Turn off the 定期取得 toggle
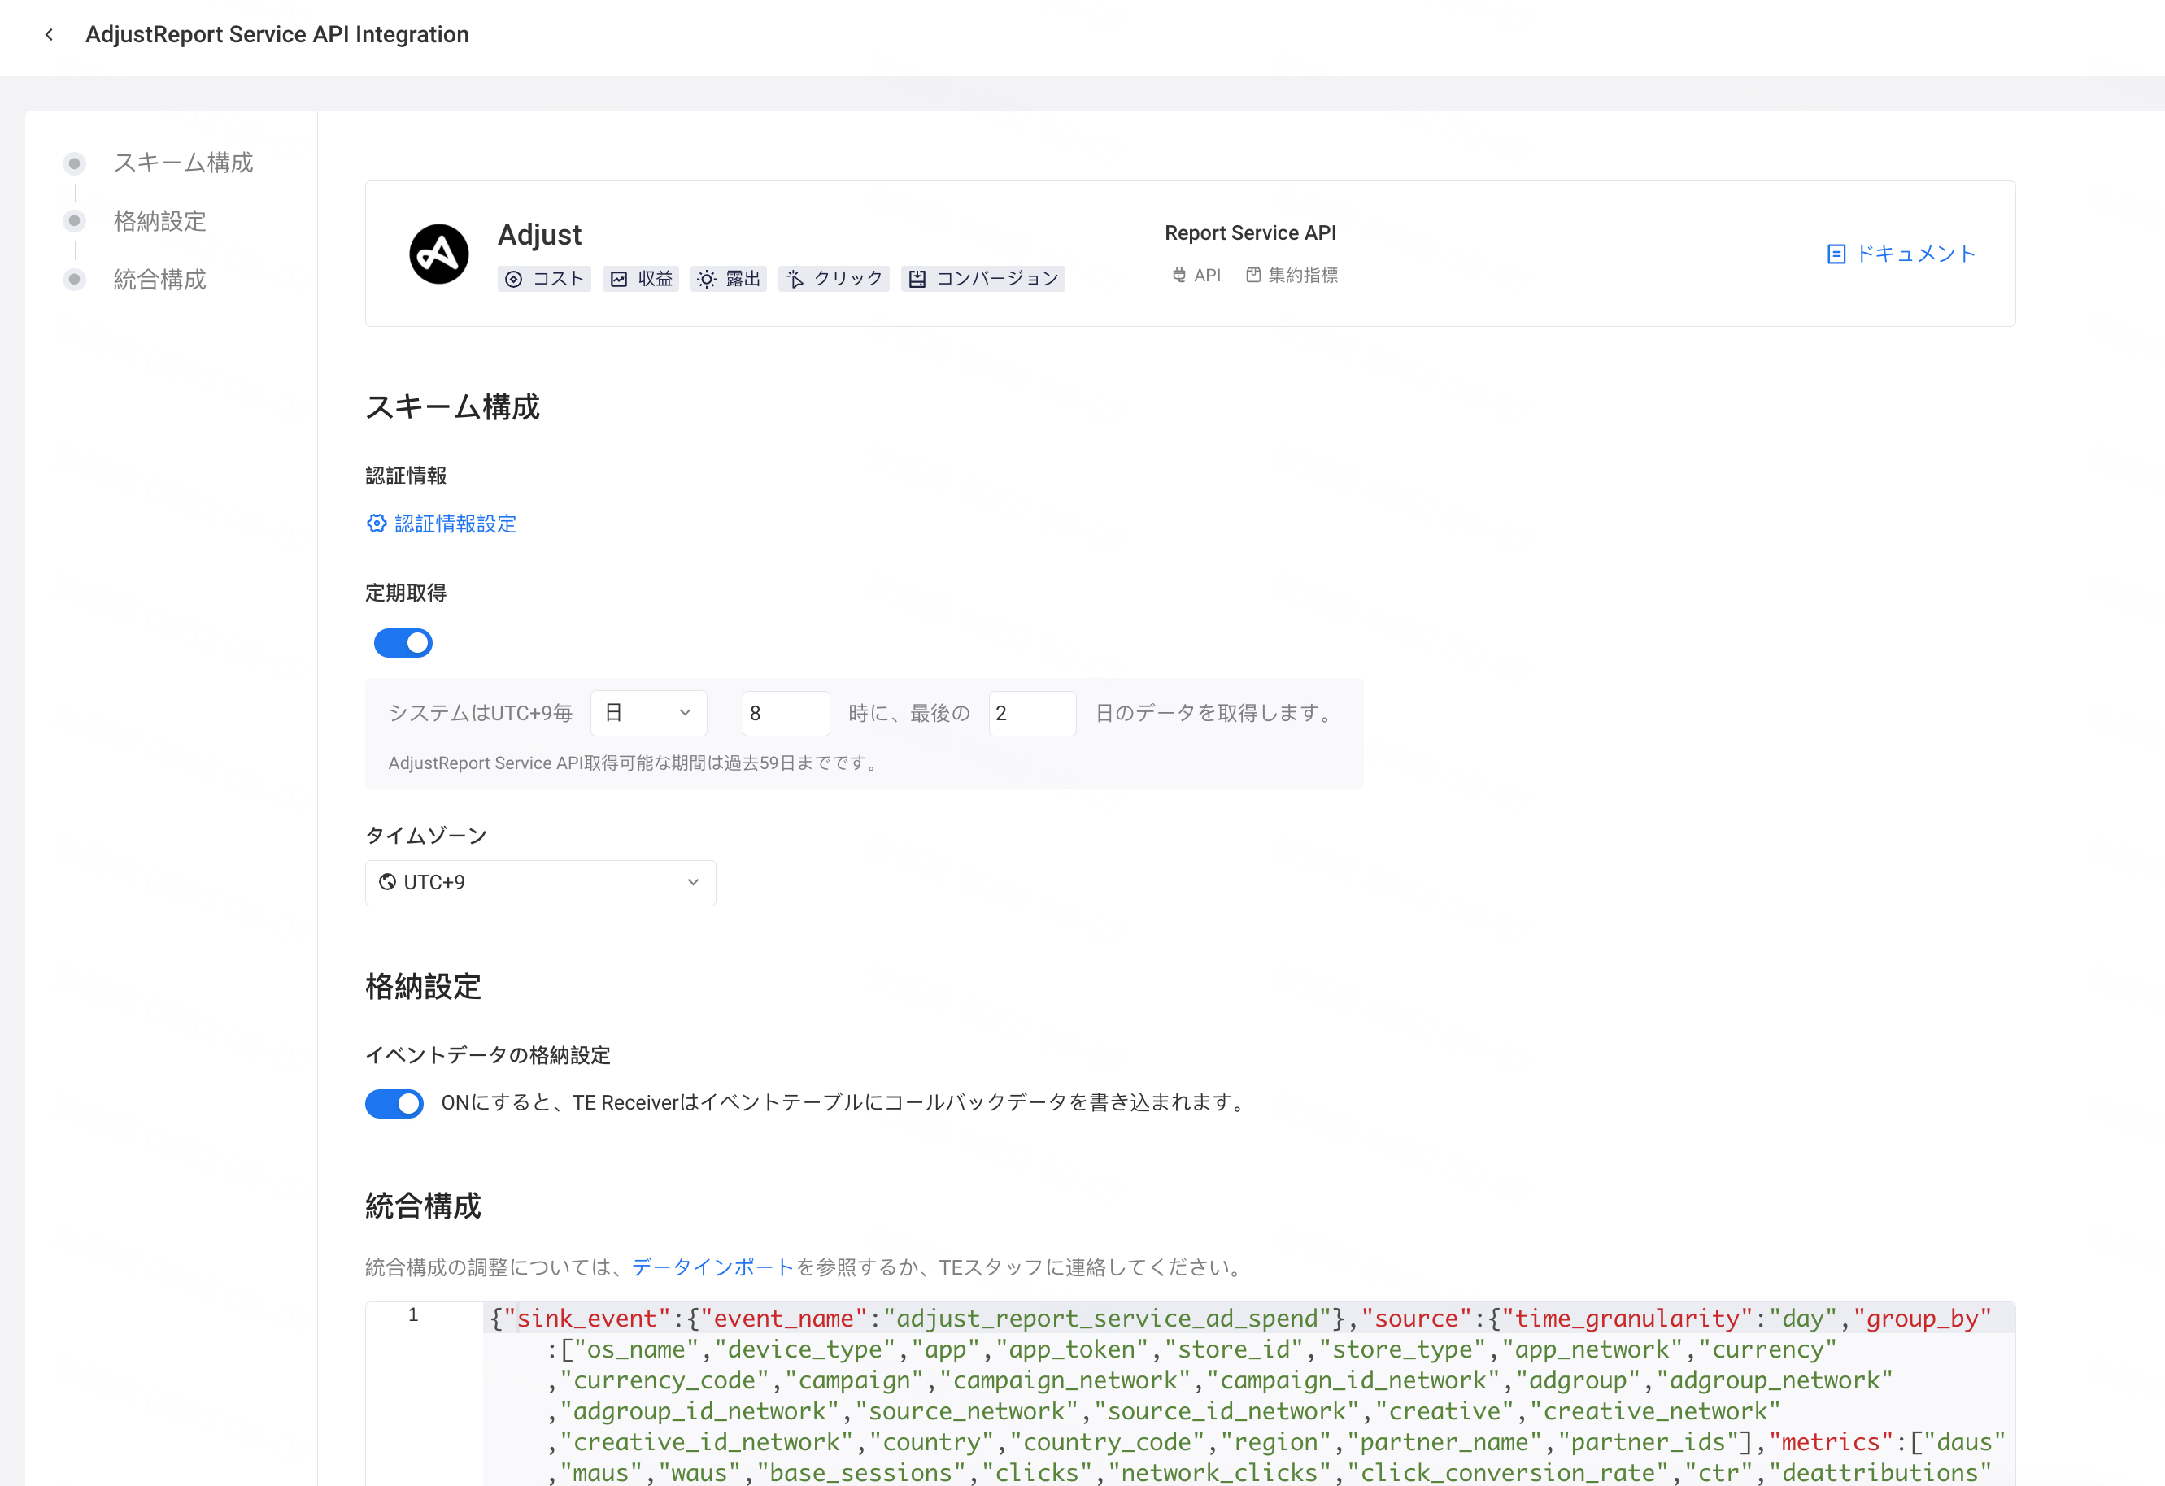Screen dimensions: 2165x1486 coord(403,642)
